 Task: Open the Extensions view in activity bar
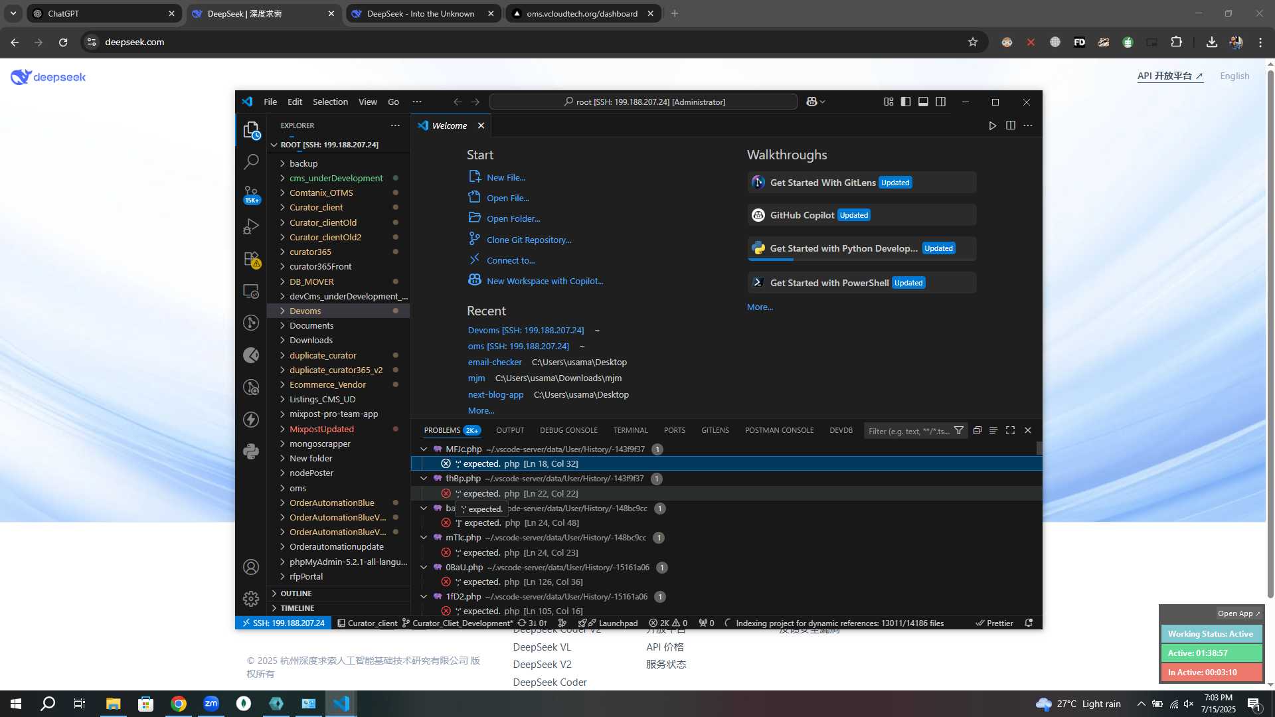click(251, 259)
